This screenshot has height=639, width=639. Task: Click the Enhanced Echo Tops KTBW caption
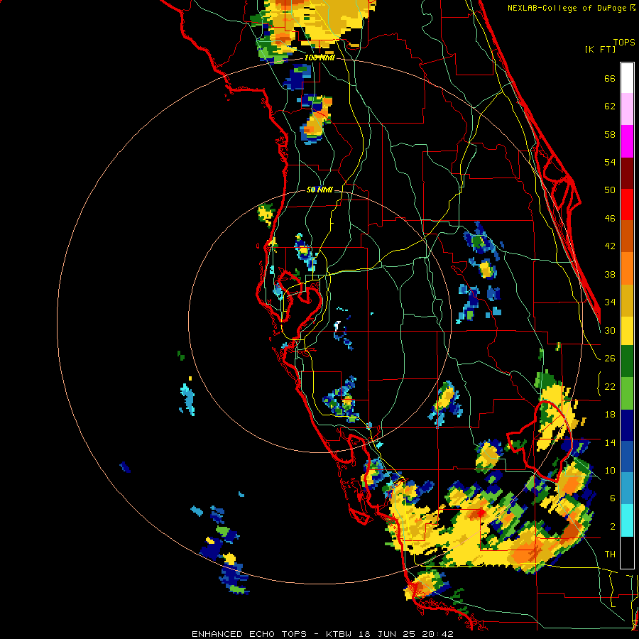[x=322, y=634]
